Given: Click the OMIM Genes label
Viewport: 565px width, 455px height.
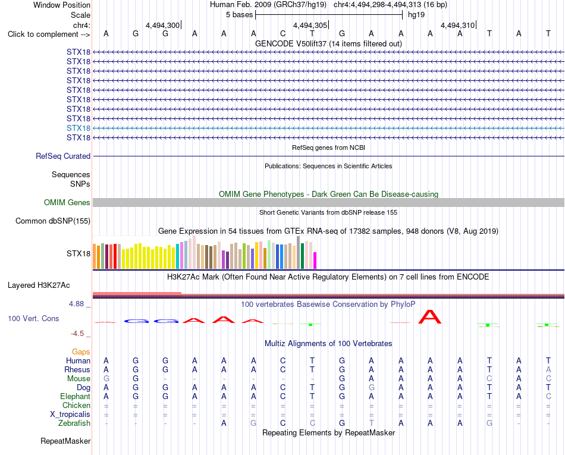Looking at the screenshot, I should click(67, 202).
